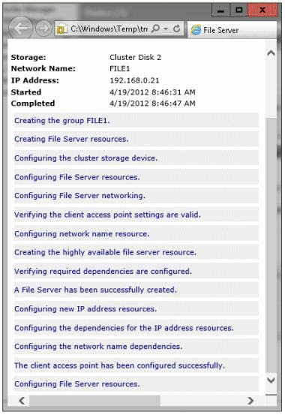This screenshot has width=285, height=415.
Task: Open the address bar dropdown arrow
Action: click(x=166, y=29)
